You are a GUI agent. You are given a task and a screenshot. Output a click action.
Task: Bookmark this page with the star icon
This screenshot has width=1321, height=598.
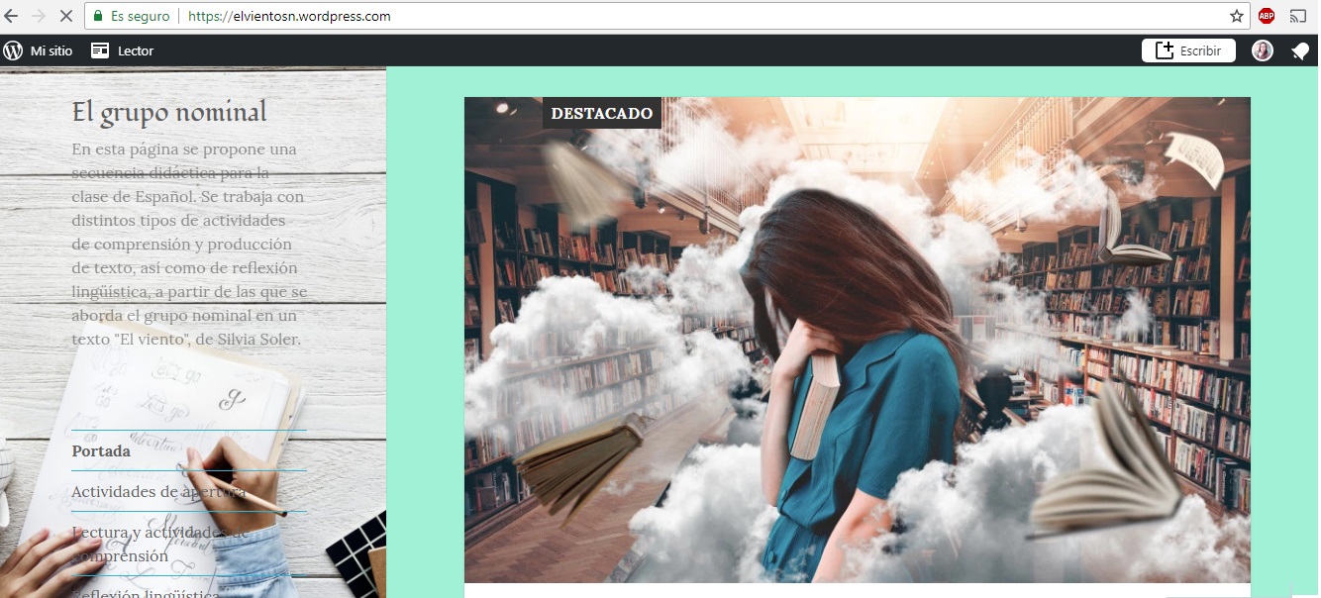click(1236, 16)
